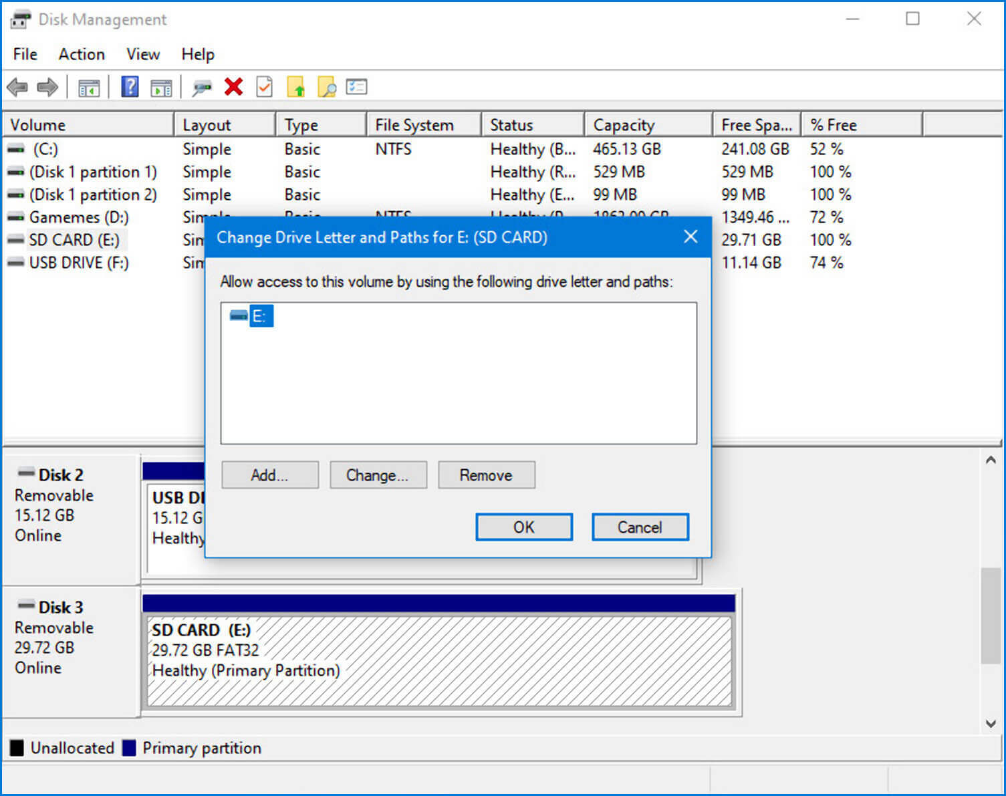
Task: Click the black Unallocated legend swatch
Action: pos(17,747)
